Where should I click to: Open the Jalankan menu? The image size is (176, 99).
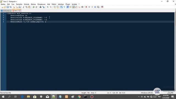61,4
